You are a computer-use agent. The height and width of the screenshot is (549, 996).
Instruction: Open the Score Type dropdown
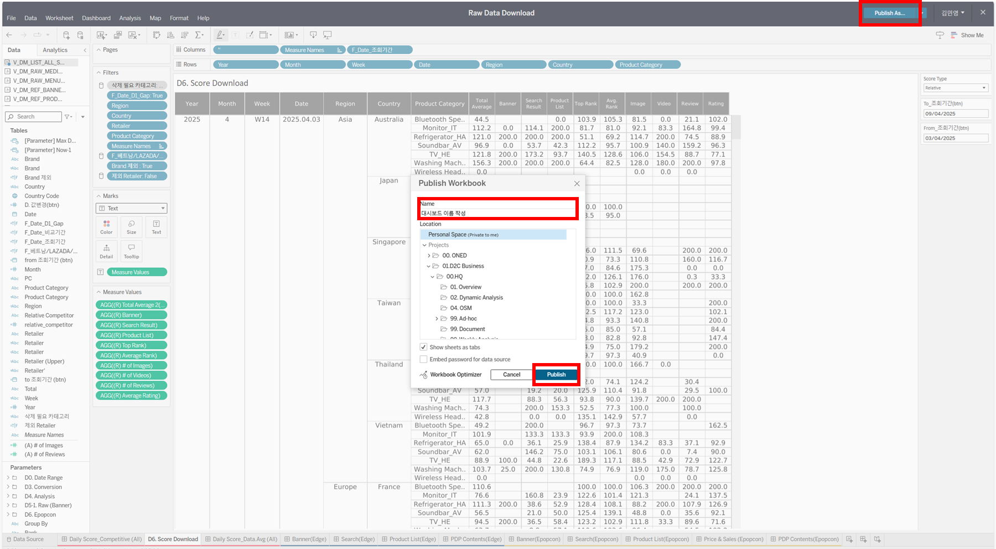click(956, 88)
